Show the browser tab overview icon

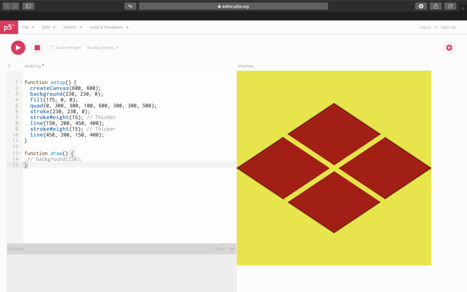click(450, 6)
